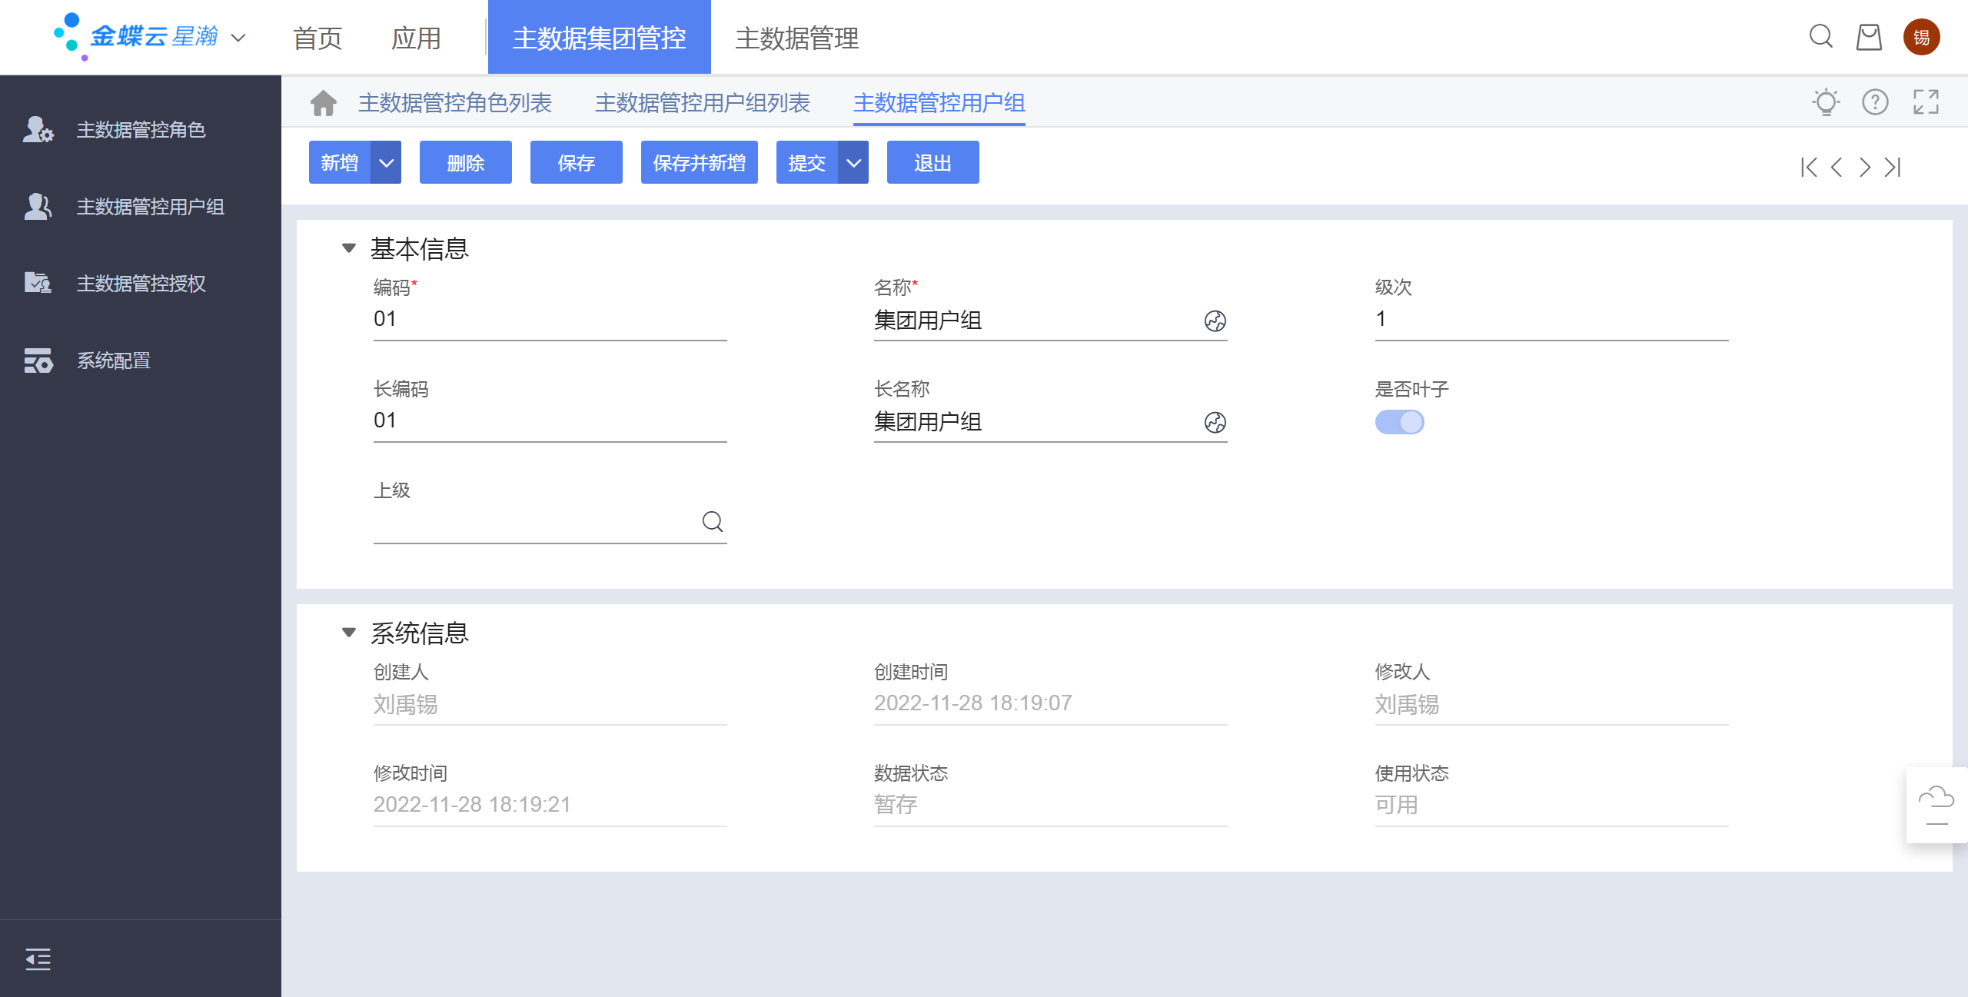Select 主数据管控授权 label in the sidebar
Image resolution: width=1968 pixels, height=997 pixels.
(141, 284)
